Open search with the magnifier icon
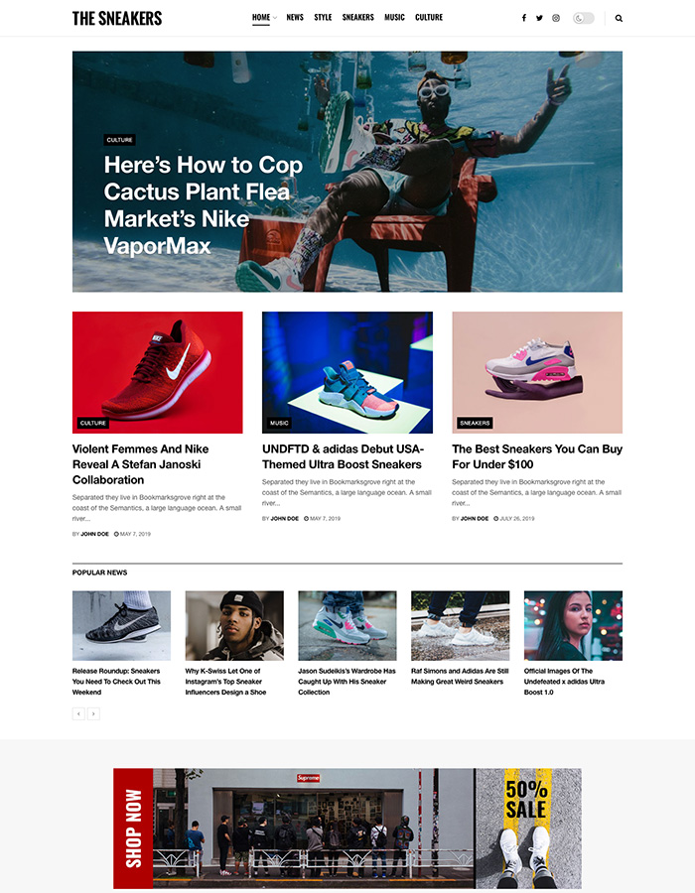Screen dimensions: 695x893 click(x=619, y=18)
